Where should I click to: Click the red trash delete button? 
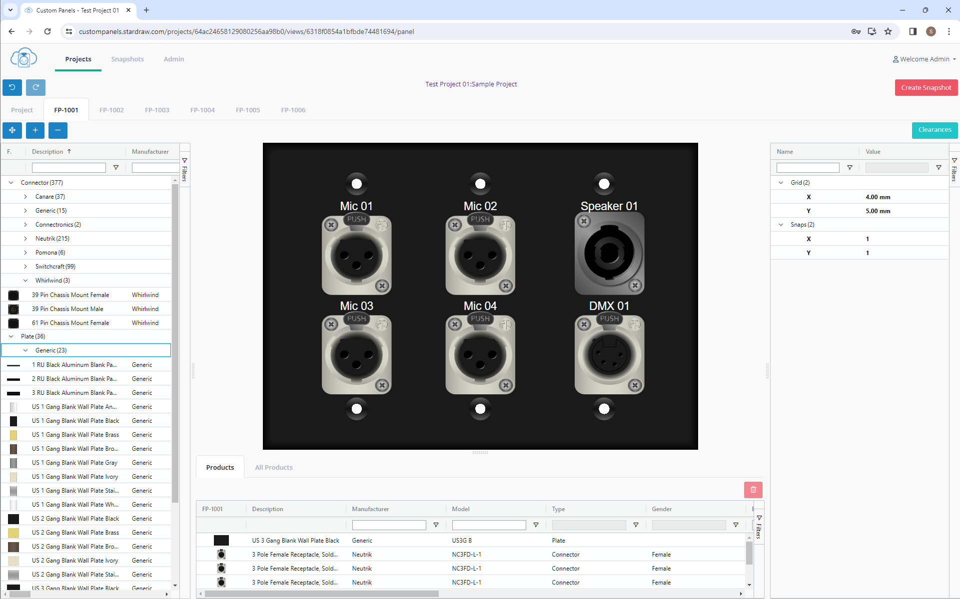[753, 490]
